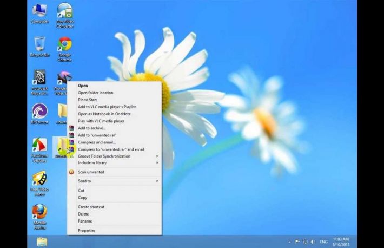The height and width of the screenshot is (248, 384).
Task: Select Rename in the context menu
Action: tap(85, 221)
